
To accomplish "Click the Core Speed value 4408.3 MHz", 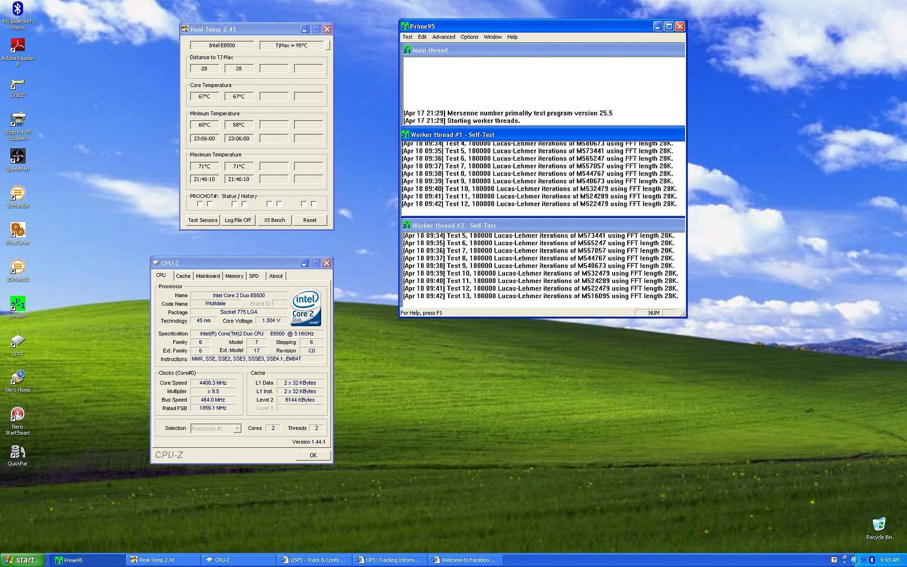I will [213, 383].
